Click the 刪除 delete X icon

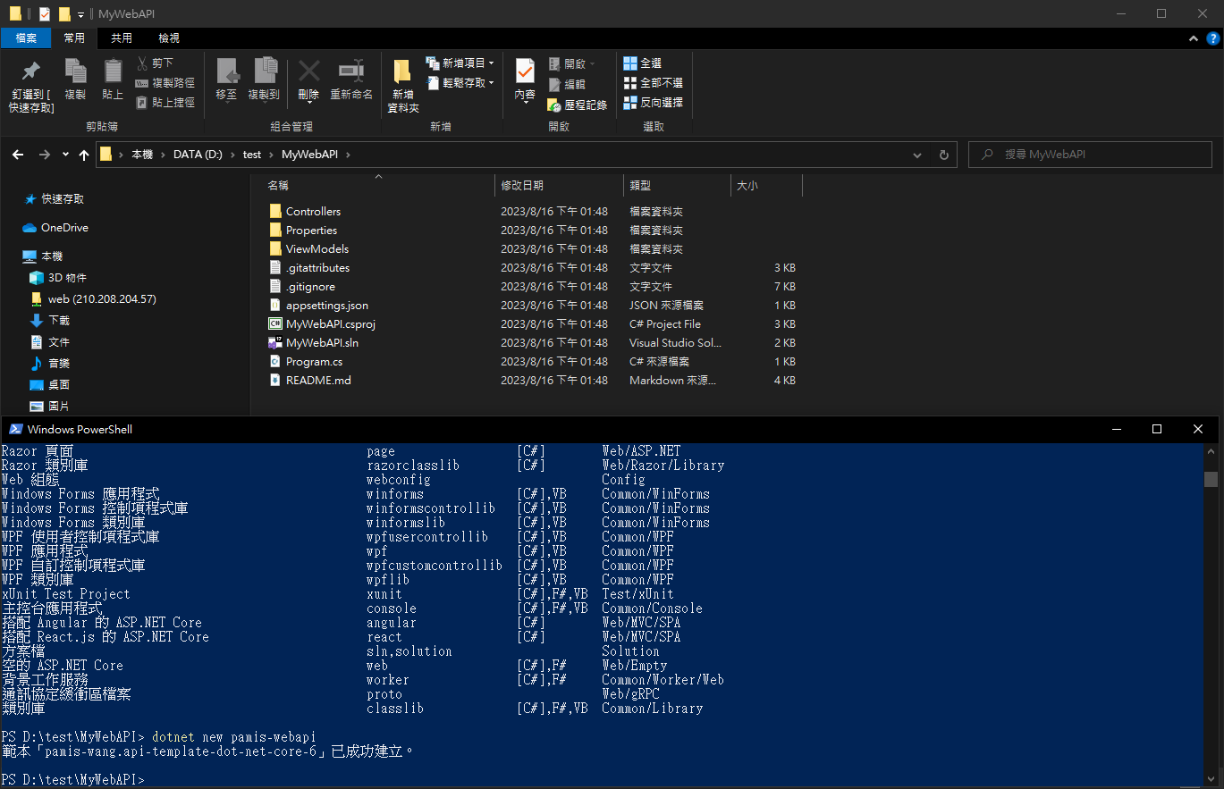click(x=308, y=71)
